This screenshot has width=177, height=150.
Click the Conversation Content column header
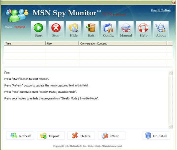coord(123,43)
